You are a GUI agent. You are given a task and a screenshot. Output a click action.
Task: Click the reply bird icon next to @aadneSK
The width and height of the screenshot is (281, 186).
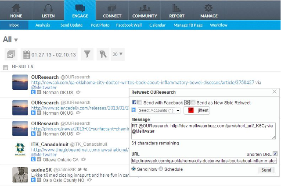79,169
